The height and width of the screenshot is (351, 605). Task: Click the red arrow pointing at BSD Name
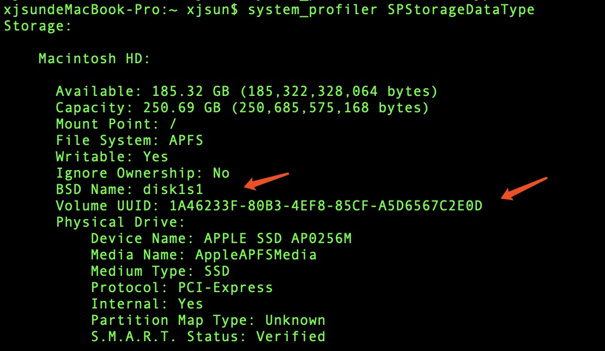267,181
